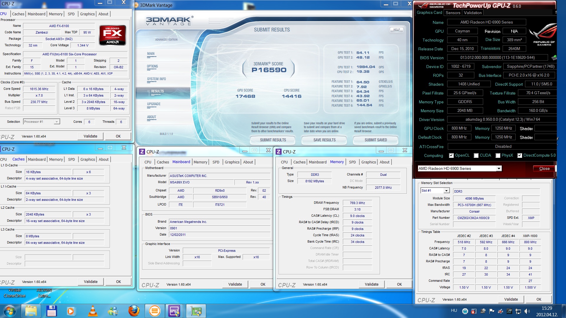Launch the floppy disk save taskbar icon
The image size is (566, 318).
tap(52, 311)
